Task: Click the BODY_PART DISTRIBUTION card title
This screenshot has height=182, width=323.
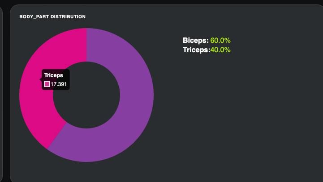Action: pos(52,17)
